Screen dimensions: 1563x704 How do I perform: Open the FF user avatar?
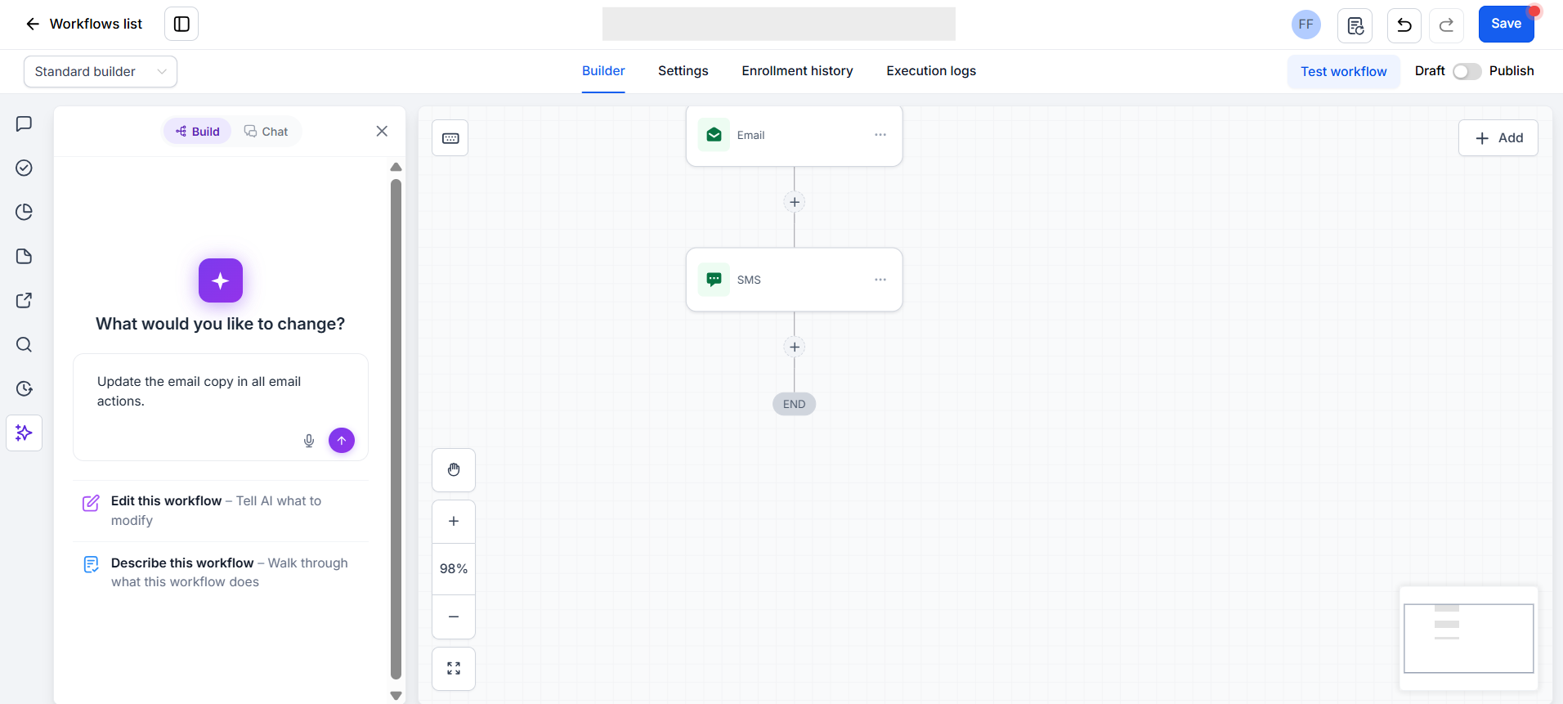(x=1305, y=25)
